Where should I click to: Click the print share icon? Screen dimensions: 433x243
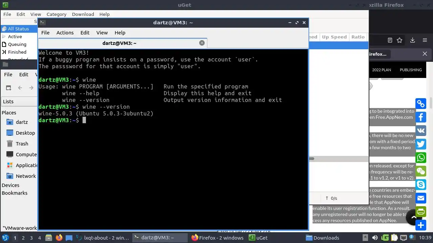click(421, 212)
